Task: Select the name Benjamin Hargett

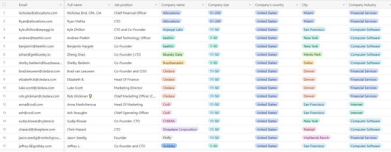Action: coord(80,46)
